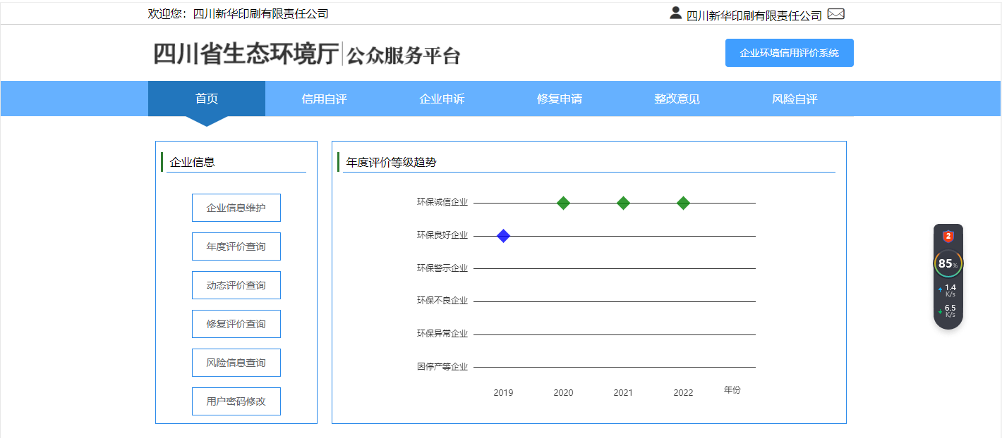Image resolution: width=1002 pixels, height=438 pixels.
Task: Click the 环保异常企业 axis label
Action: click(442, 334)
